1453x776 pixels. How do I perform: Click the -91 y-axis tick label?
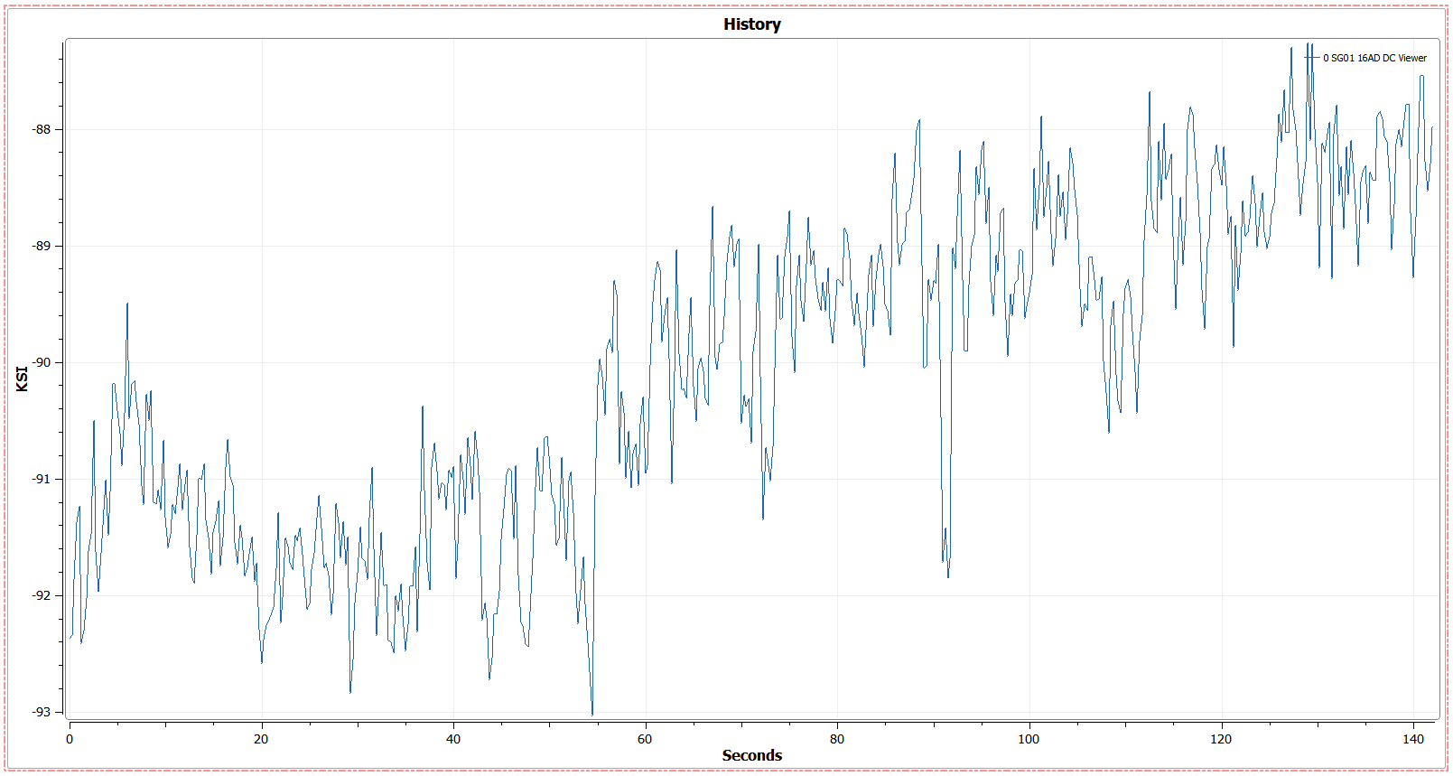coord(42,479)
